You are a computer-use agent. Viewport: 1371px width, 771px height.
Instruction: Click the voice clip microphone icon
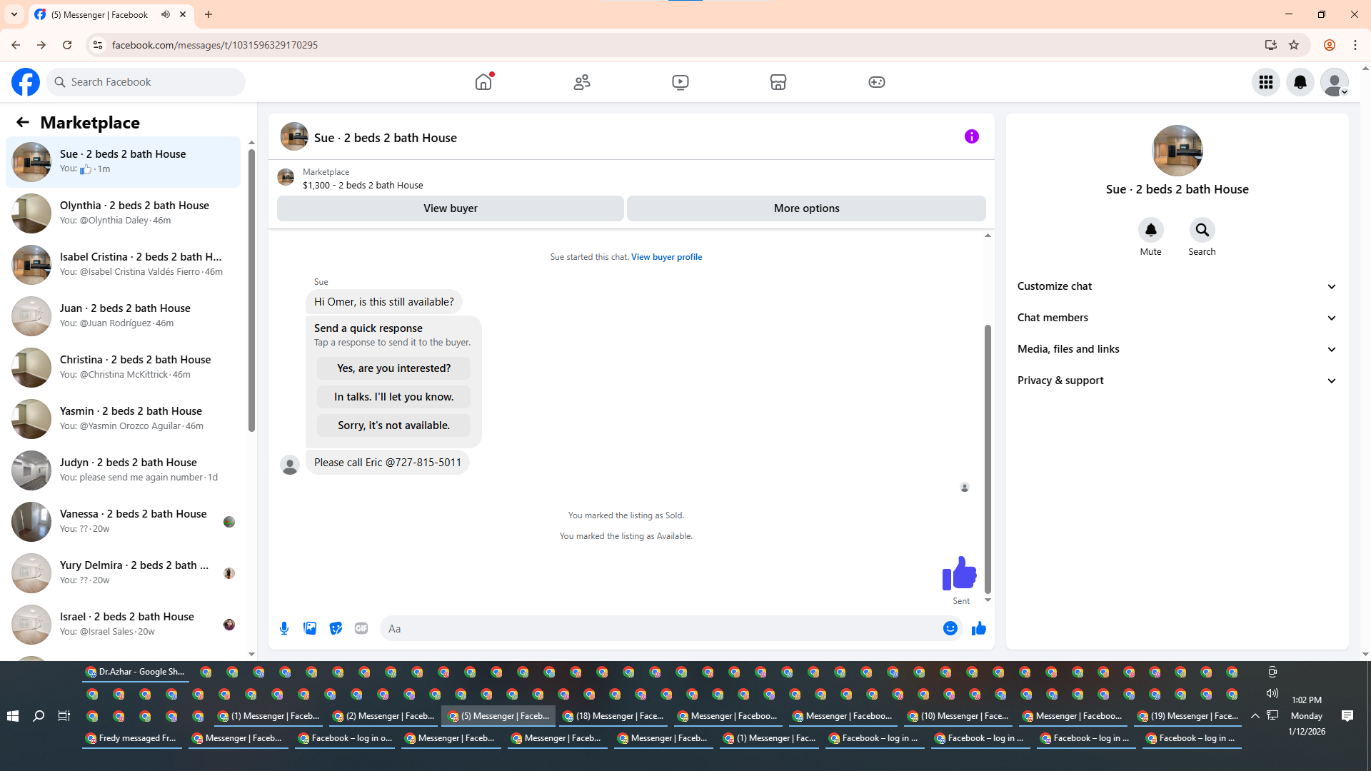284,628
